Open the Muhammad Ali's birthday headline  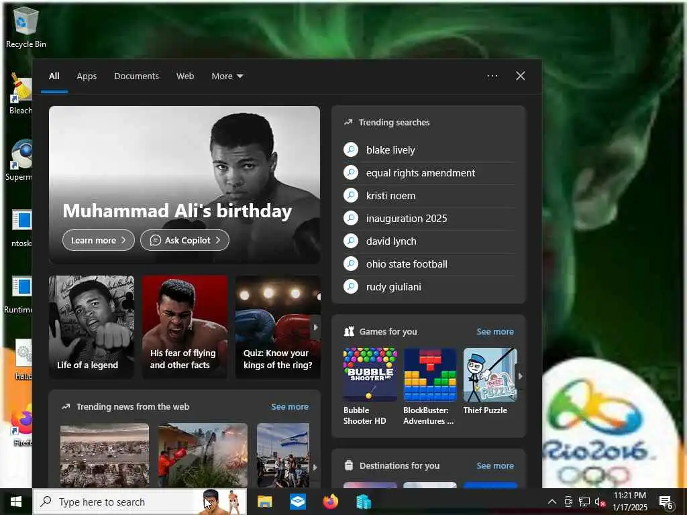click(x=177, y=211)
